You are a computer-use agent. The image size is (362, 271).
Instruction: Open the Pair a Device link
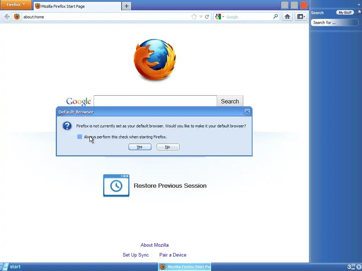pos(173,255)
